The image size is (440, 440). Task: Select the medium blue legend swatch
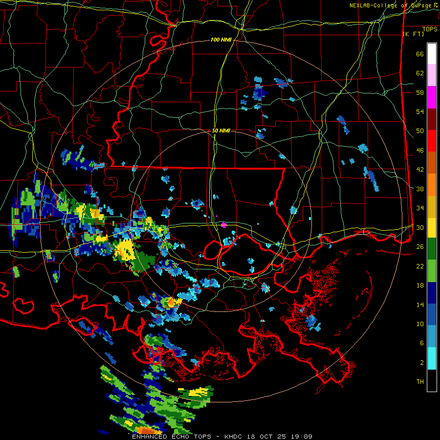(x=432, y=314)
